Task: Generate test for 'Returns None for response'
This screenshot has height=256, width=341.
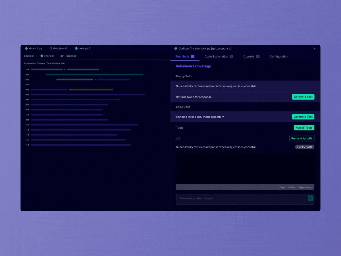Action: click(x=303, y=97)
